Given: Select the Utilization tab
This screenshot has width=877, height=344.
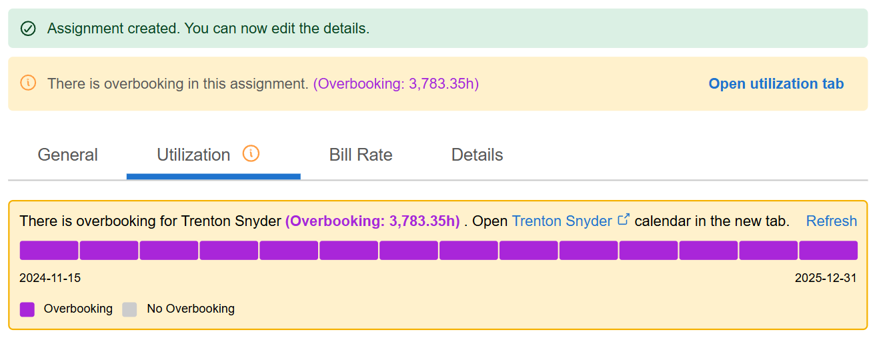Looking at the screenshot, I should coord(193,155).
